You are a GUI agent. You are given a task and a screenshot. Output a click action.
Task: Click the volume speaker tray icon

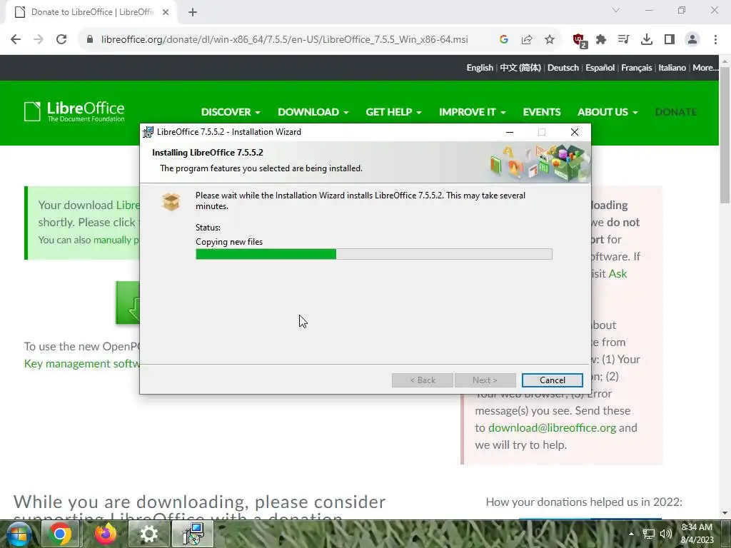coord(666,534)
